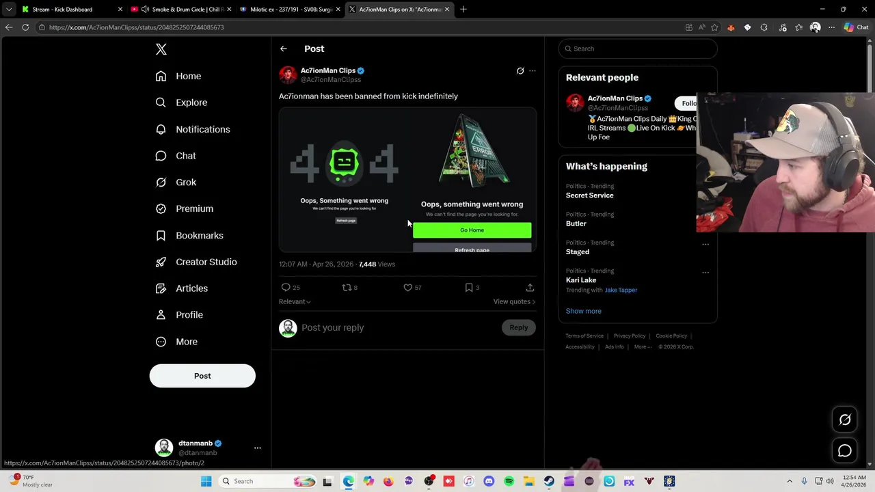This screenshot has height=492, width=875.
Task: Open File Explorer from the taskbar
Action: (529, 482)
